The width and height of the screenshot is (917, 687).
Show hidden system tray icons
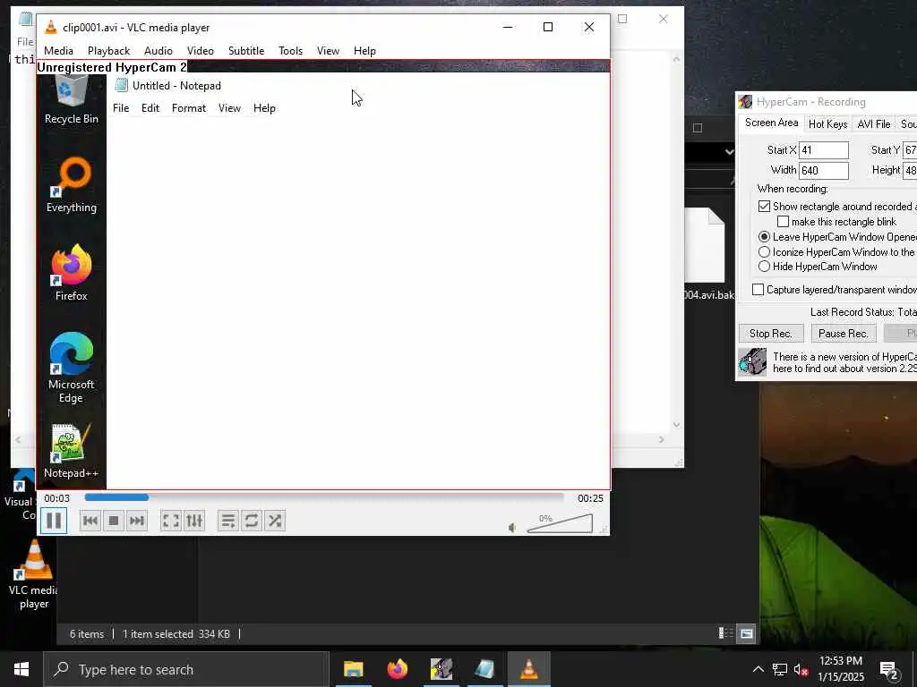coord(758,669)
